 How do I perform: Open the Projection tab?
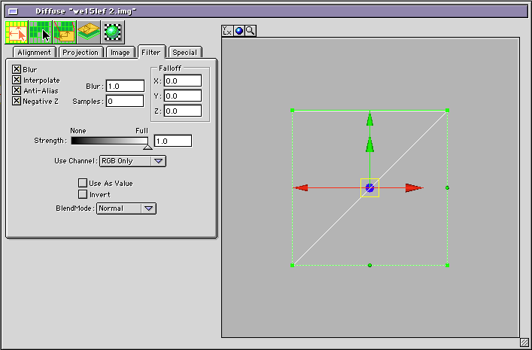coord(81,53)
